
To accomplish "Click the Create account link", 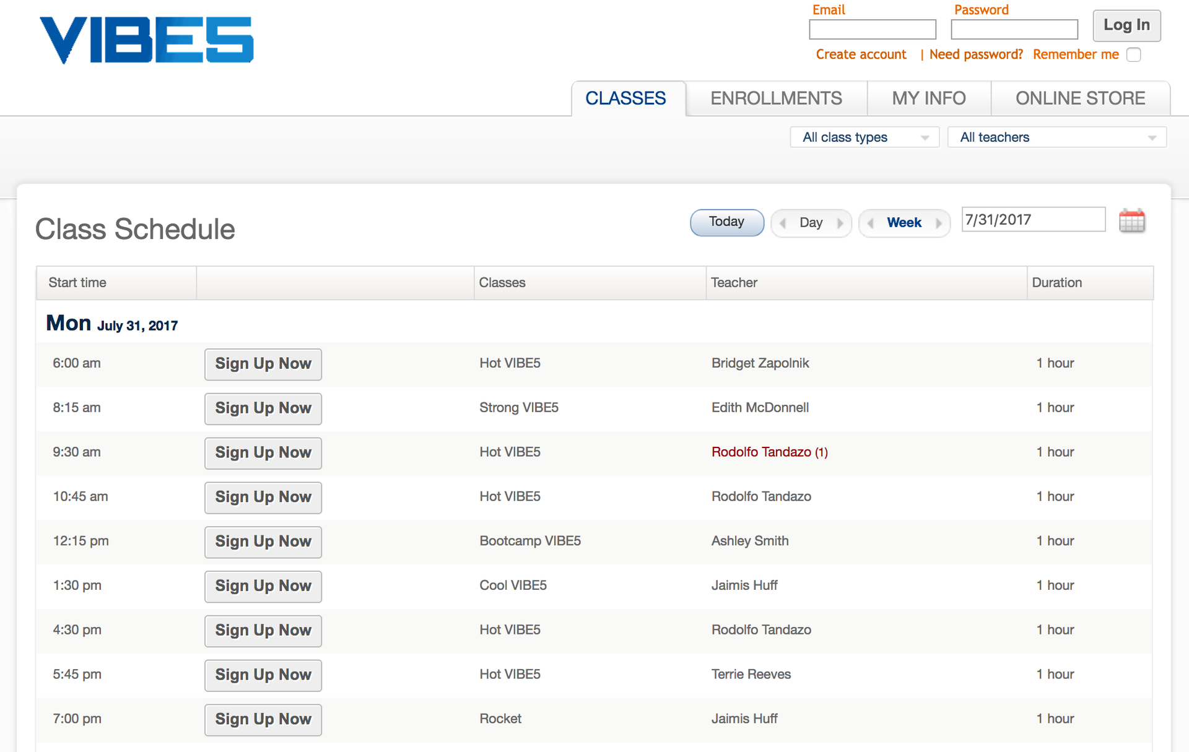I will click(x=861, y=54).
